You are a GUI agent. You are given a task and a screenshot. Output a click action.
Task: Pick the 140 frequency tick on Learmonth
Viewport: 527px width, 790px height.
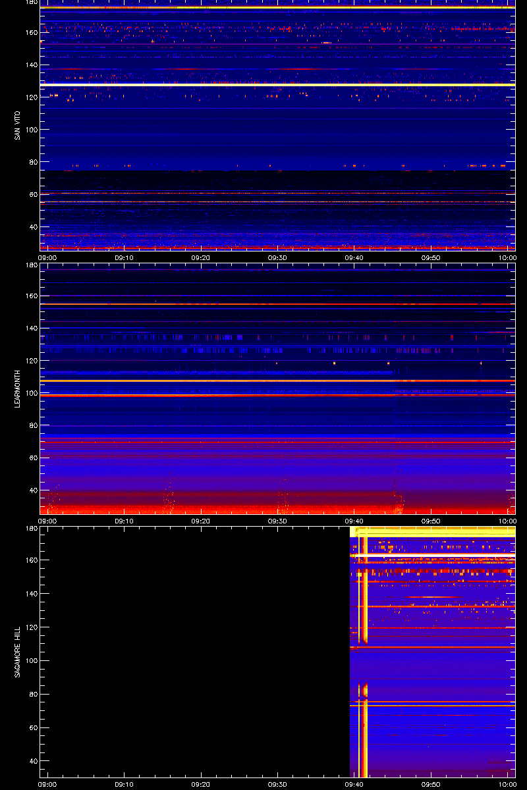tap(31, 328)
